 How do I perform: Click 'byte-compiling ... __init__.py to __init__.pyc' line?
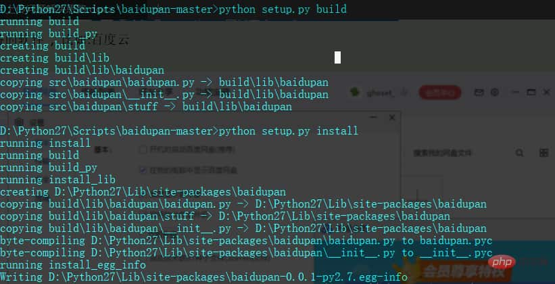(x=246, y=253)
